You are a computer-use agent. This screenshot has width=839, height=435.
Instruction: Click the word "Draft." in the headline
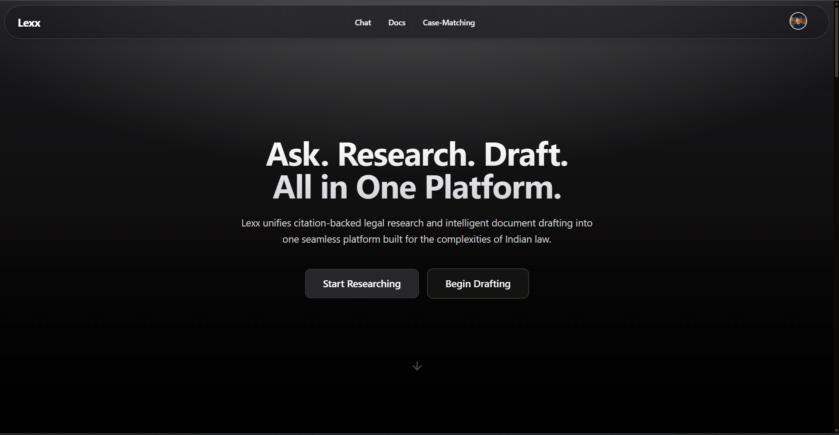[x=526, y=155]
